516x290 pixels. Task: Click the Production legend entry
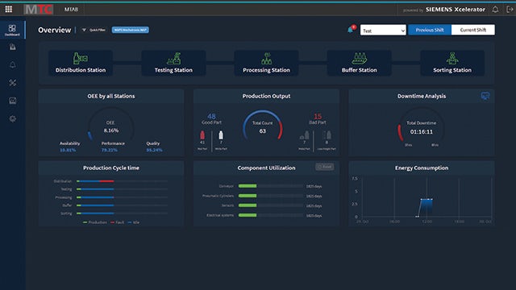pos(95,222)
